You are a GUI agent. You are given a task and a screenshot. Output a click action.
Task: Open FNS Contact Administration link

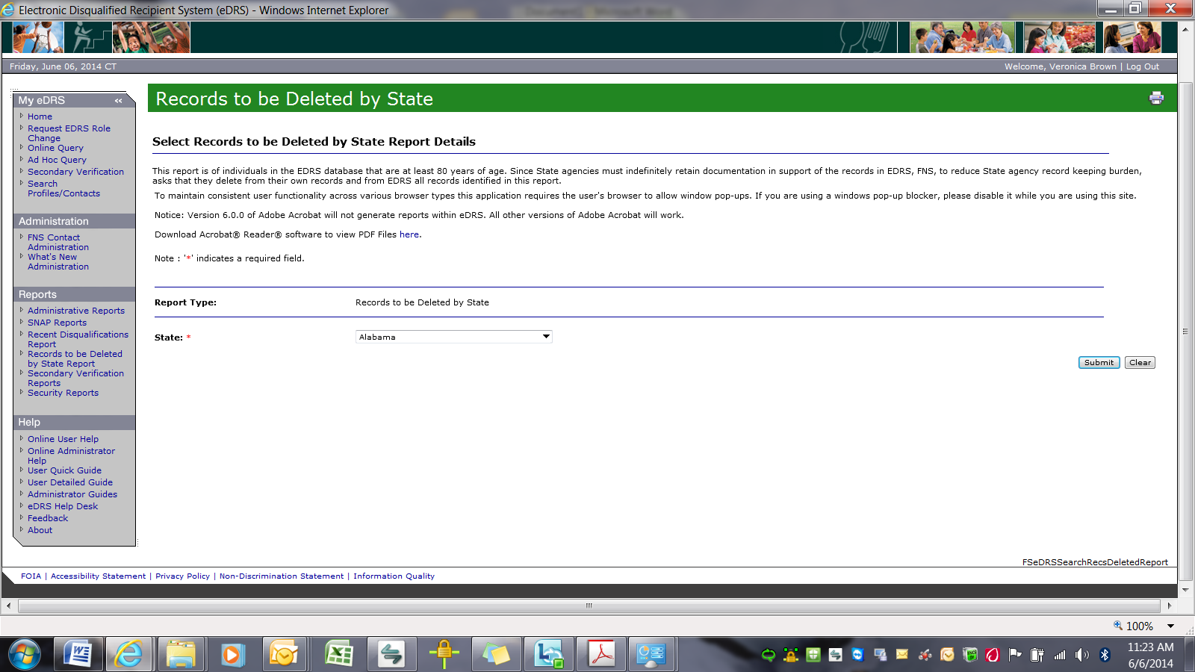coord(58,242)
